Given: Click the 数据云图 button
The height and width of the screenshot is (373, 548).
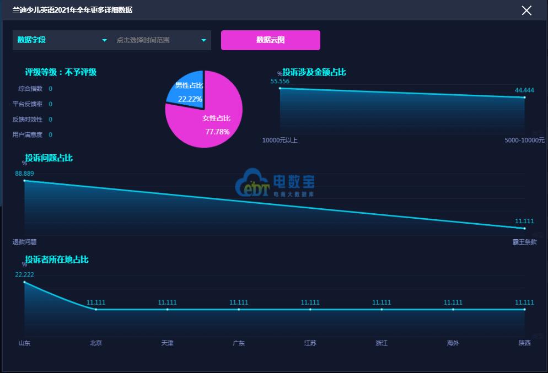Looking at the screenshot, I should tap(271, 40).
